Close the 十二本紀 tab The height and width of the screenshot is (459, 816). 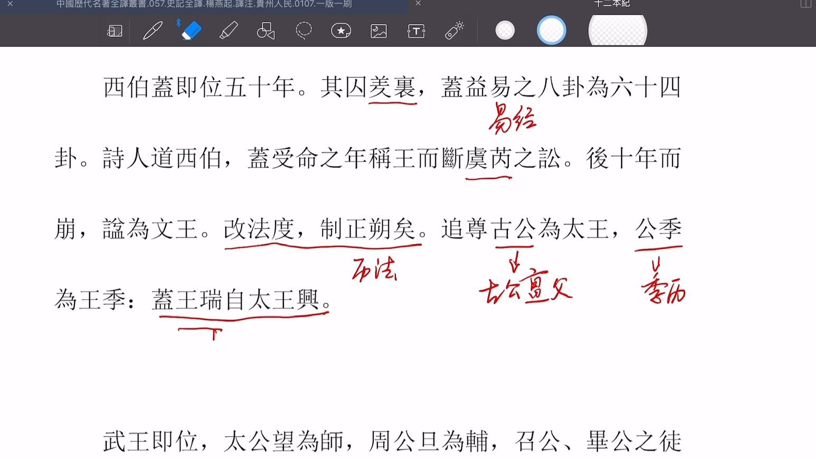[x=418, y=4]
